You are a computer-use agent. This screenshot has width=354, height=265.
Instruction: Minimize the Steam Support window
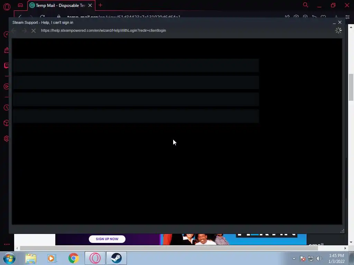pos(334,22)
